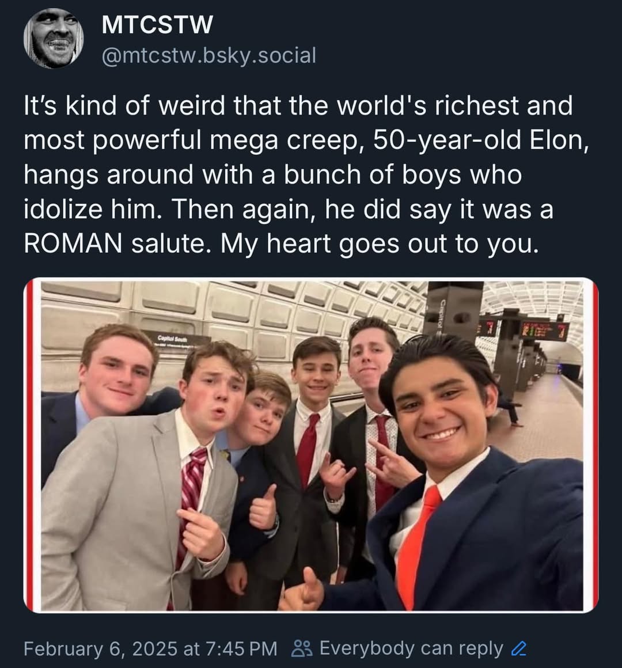
Task: Open the @mtcstw.bsky.social handle link
Action: tap(208, 56)
